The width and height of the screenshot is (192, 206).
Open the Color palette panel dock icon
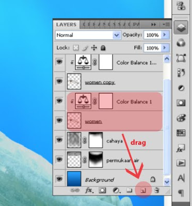[x=181, y=118]
